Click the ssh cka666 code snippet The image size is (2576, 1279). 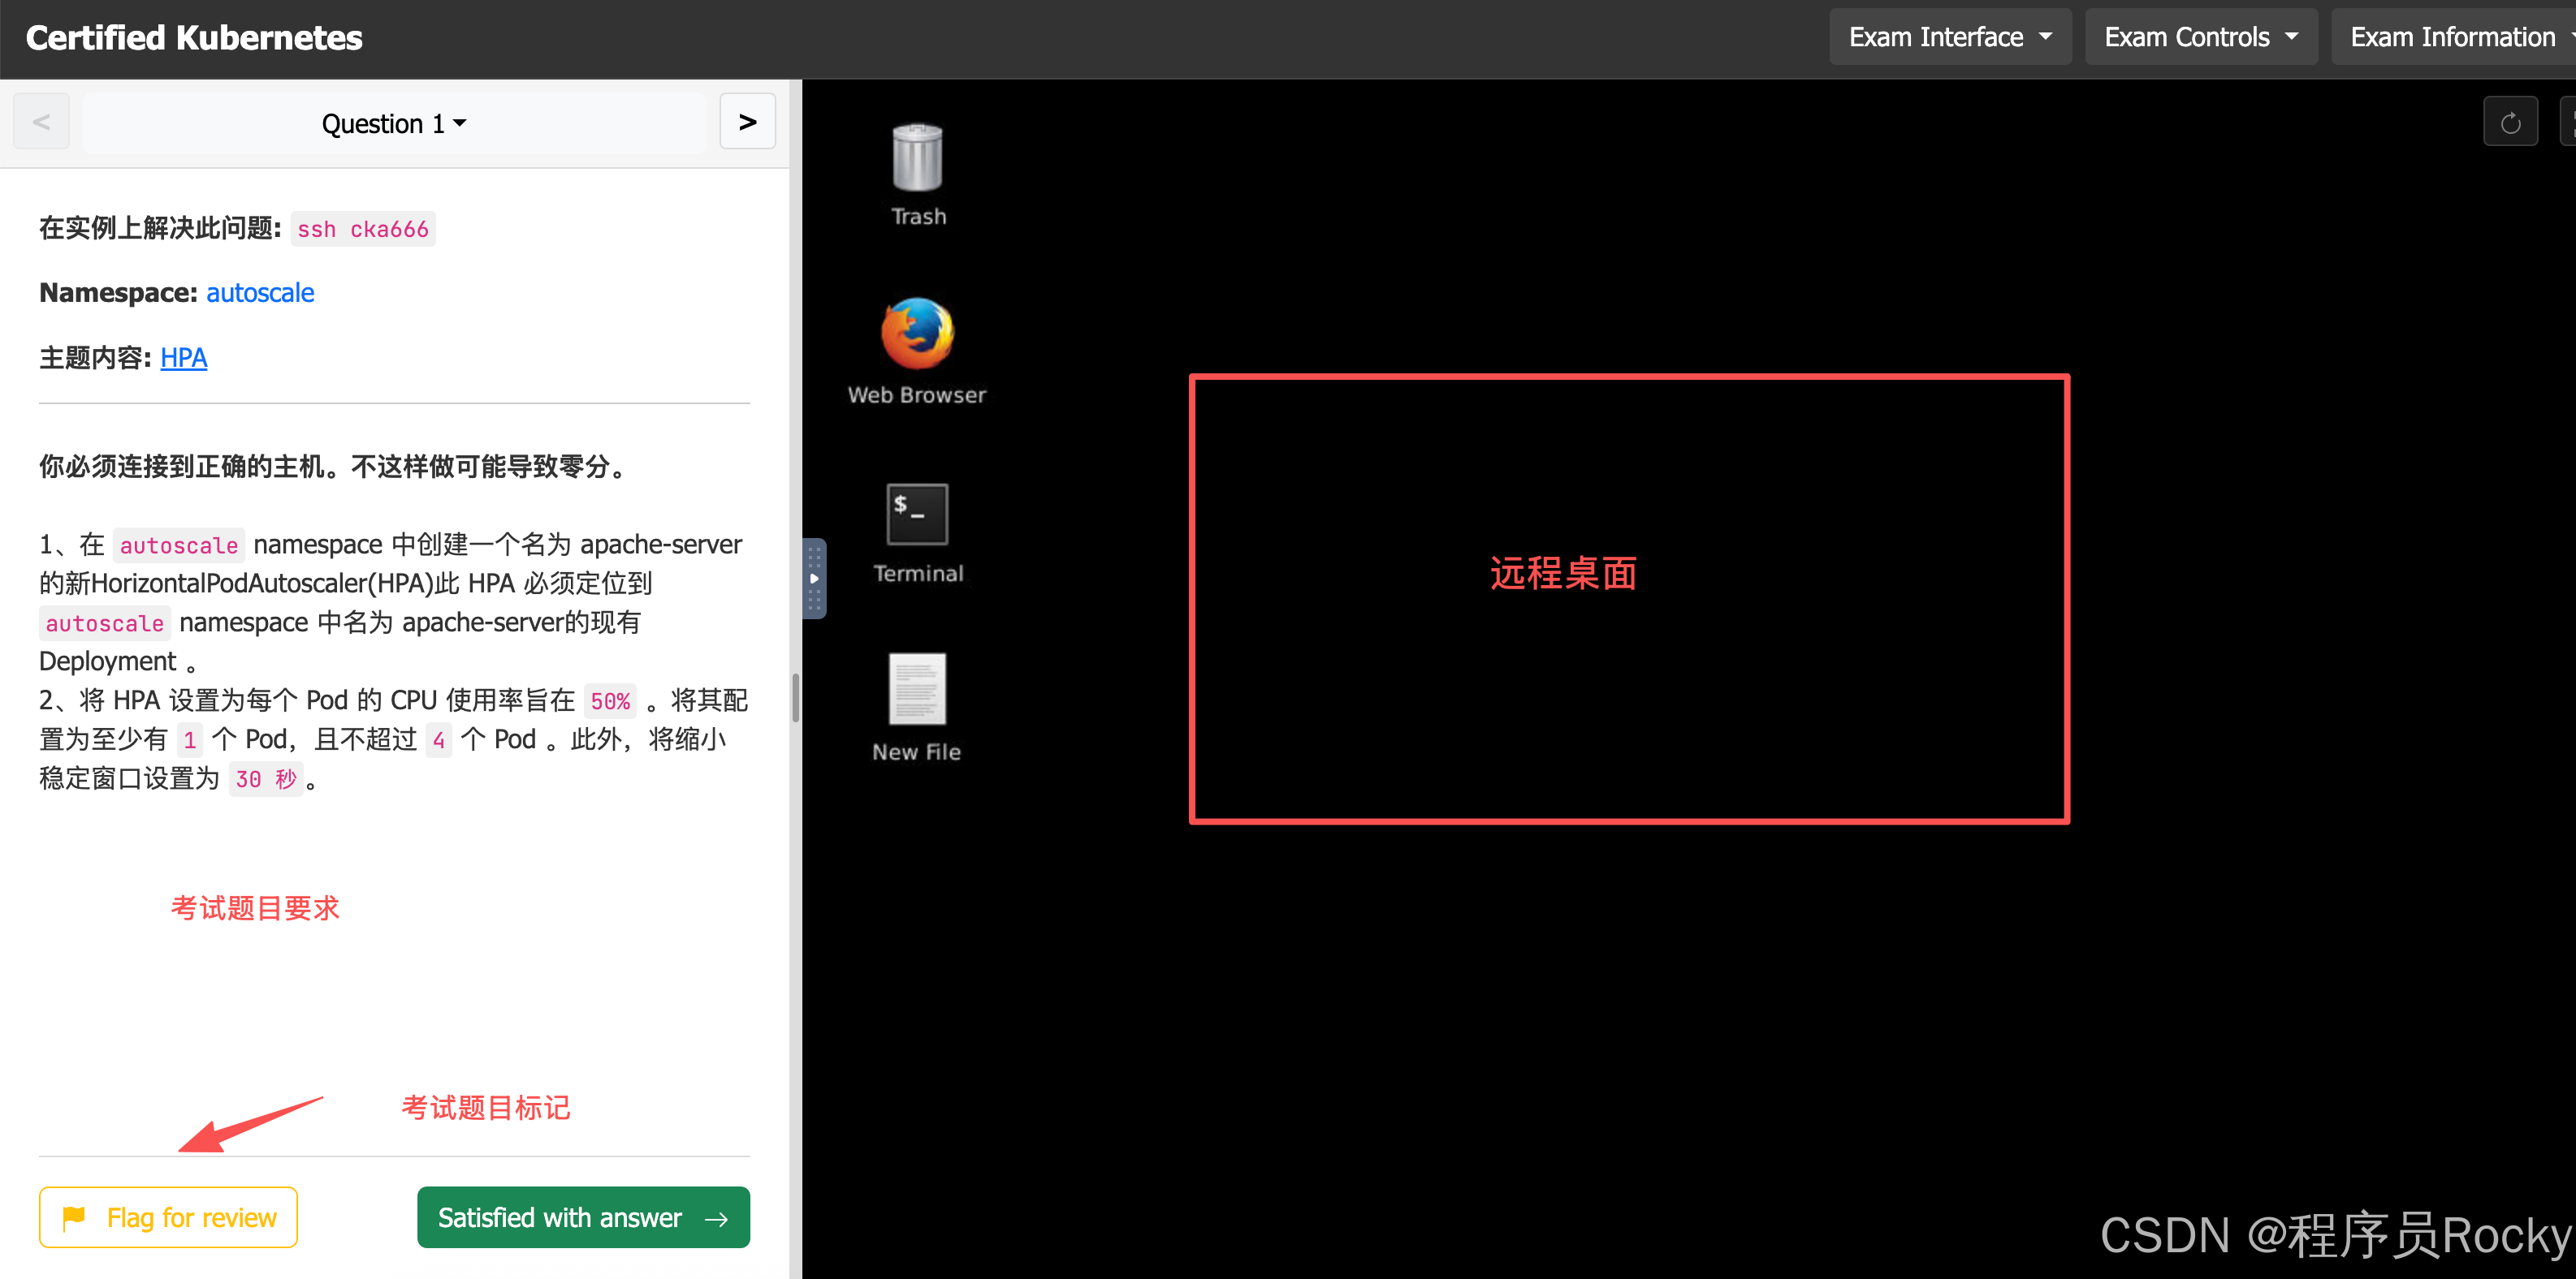click(x=363, y=229)
